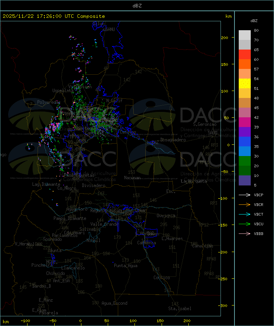Click the Sta.Isabel place label

click(180, 309)
